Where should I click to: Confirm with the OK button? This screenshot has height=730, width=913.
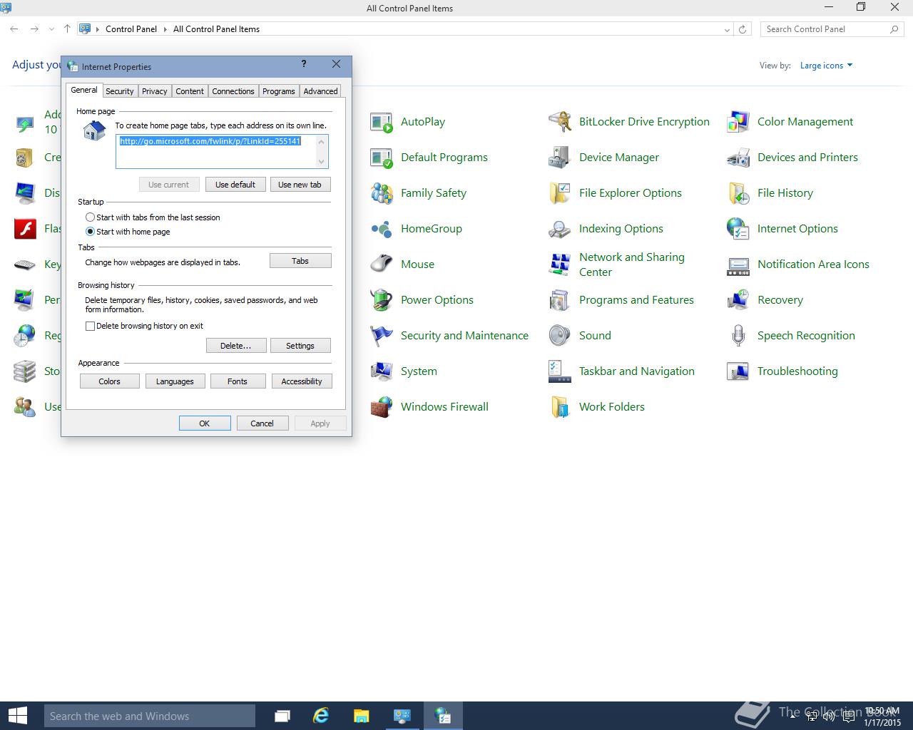click(x=205, y=423)
